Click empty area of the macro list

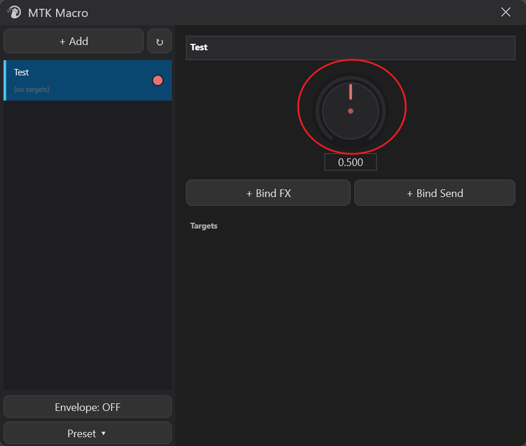click(88, 245)
